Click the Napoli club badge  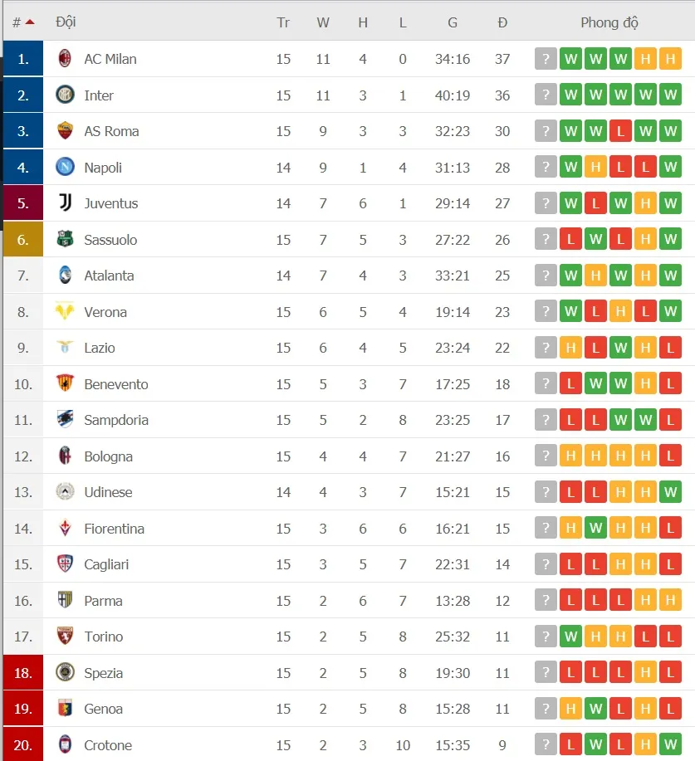click(65, 168)
